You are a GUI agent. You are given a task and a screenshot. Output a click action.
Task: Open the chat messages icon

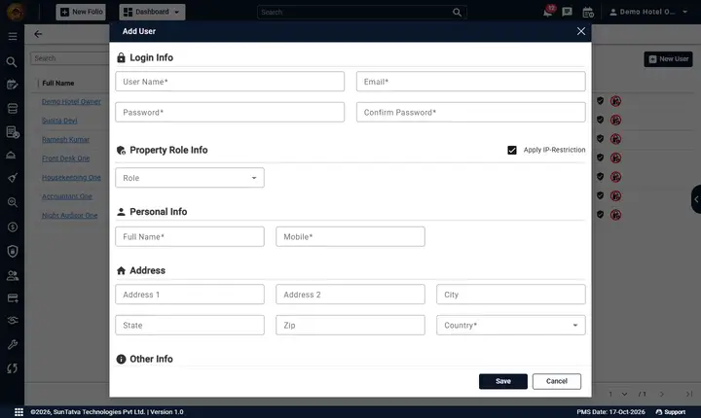coord(567,12)
